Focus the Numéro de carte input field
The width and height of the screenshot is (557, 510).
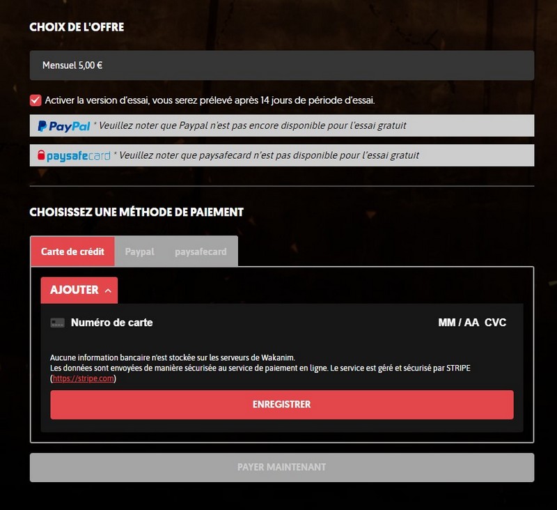click(x=111, y=323)
